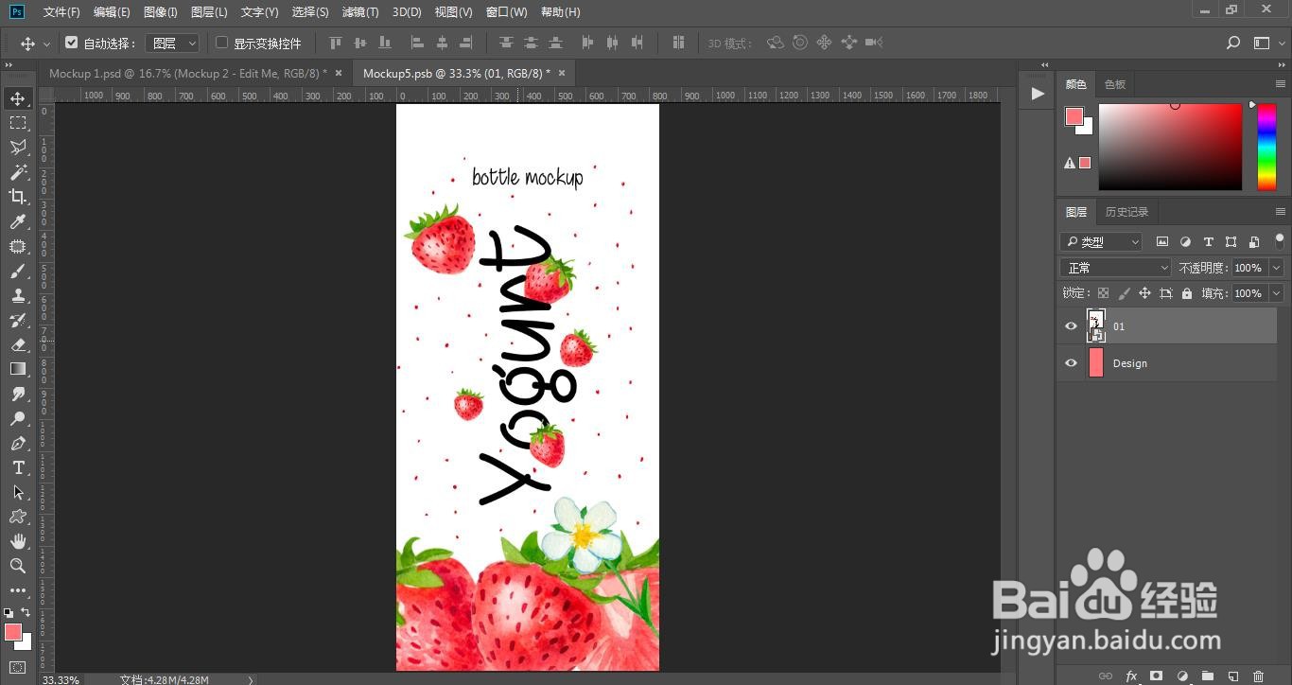Select the Eyedropper tool

[x=18, y=221]
